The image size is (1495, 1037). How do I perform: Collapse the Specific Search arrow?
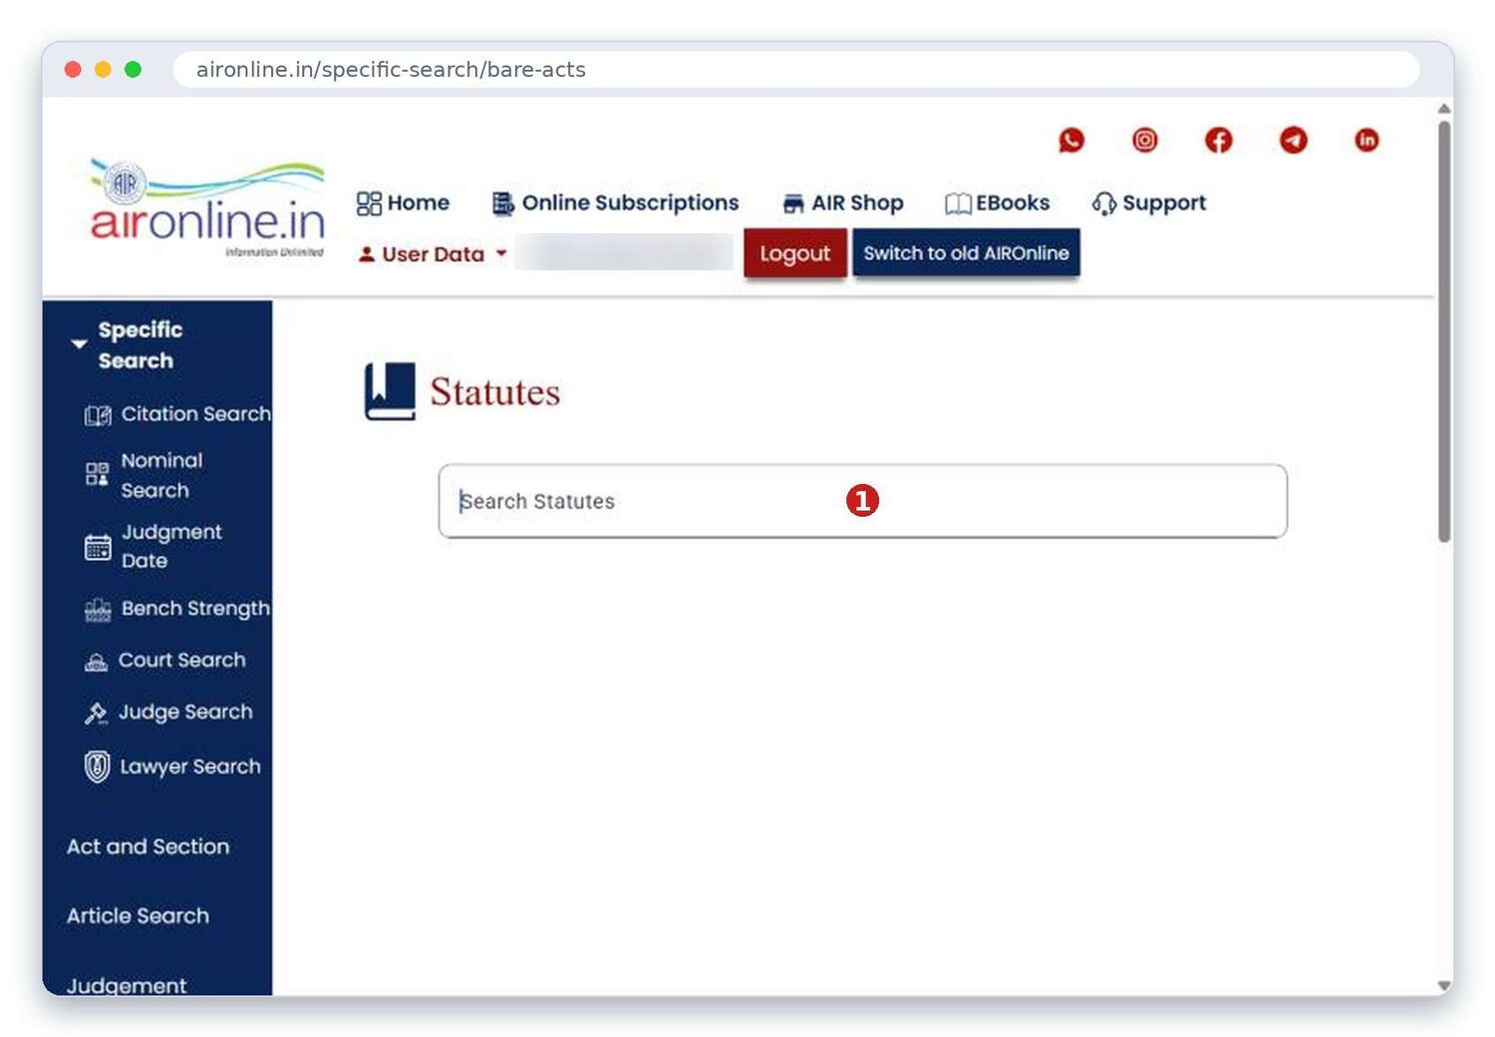(x=79, y=345)
